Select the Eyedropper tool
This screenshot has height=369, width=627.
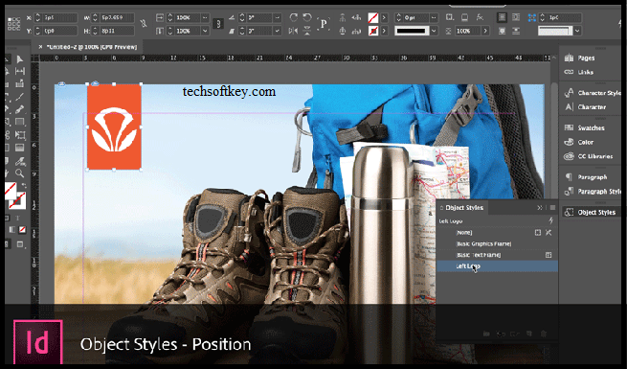tap(19, 161)
